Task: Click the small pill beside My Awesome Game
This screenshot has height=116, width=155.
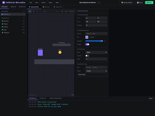Action: (98, 3)
